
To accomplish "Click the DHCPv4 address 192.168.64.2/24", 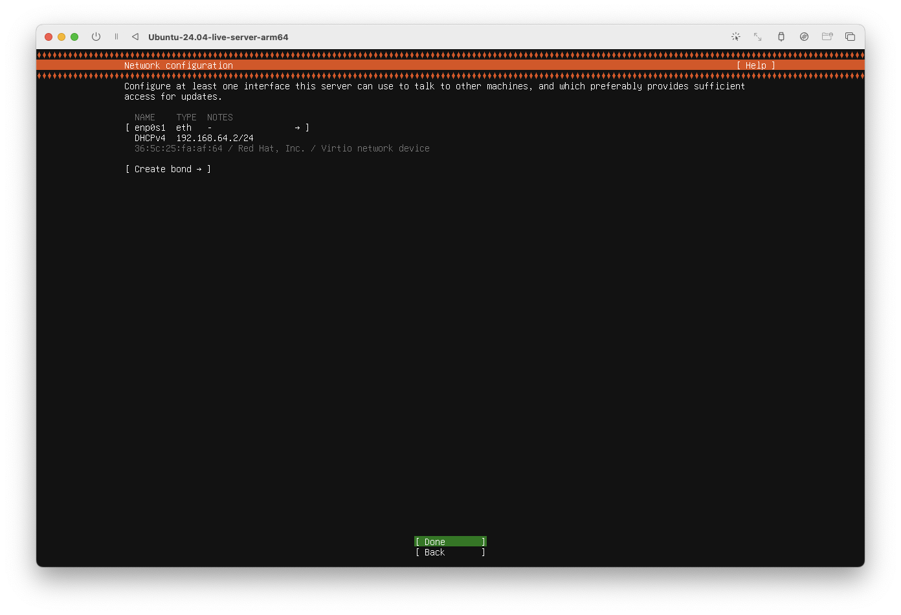I will [215, 138].
